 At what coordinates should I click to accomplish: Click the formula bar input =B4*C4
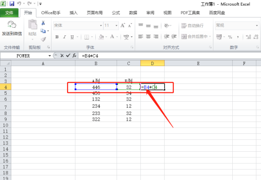pyautogui.click(x=170, y=56)
